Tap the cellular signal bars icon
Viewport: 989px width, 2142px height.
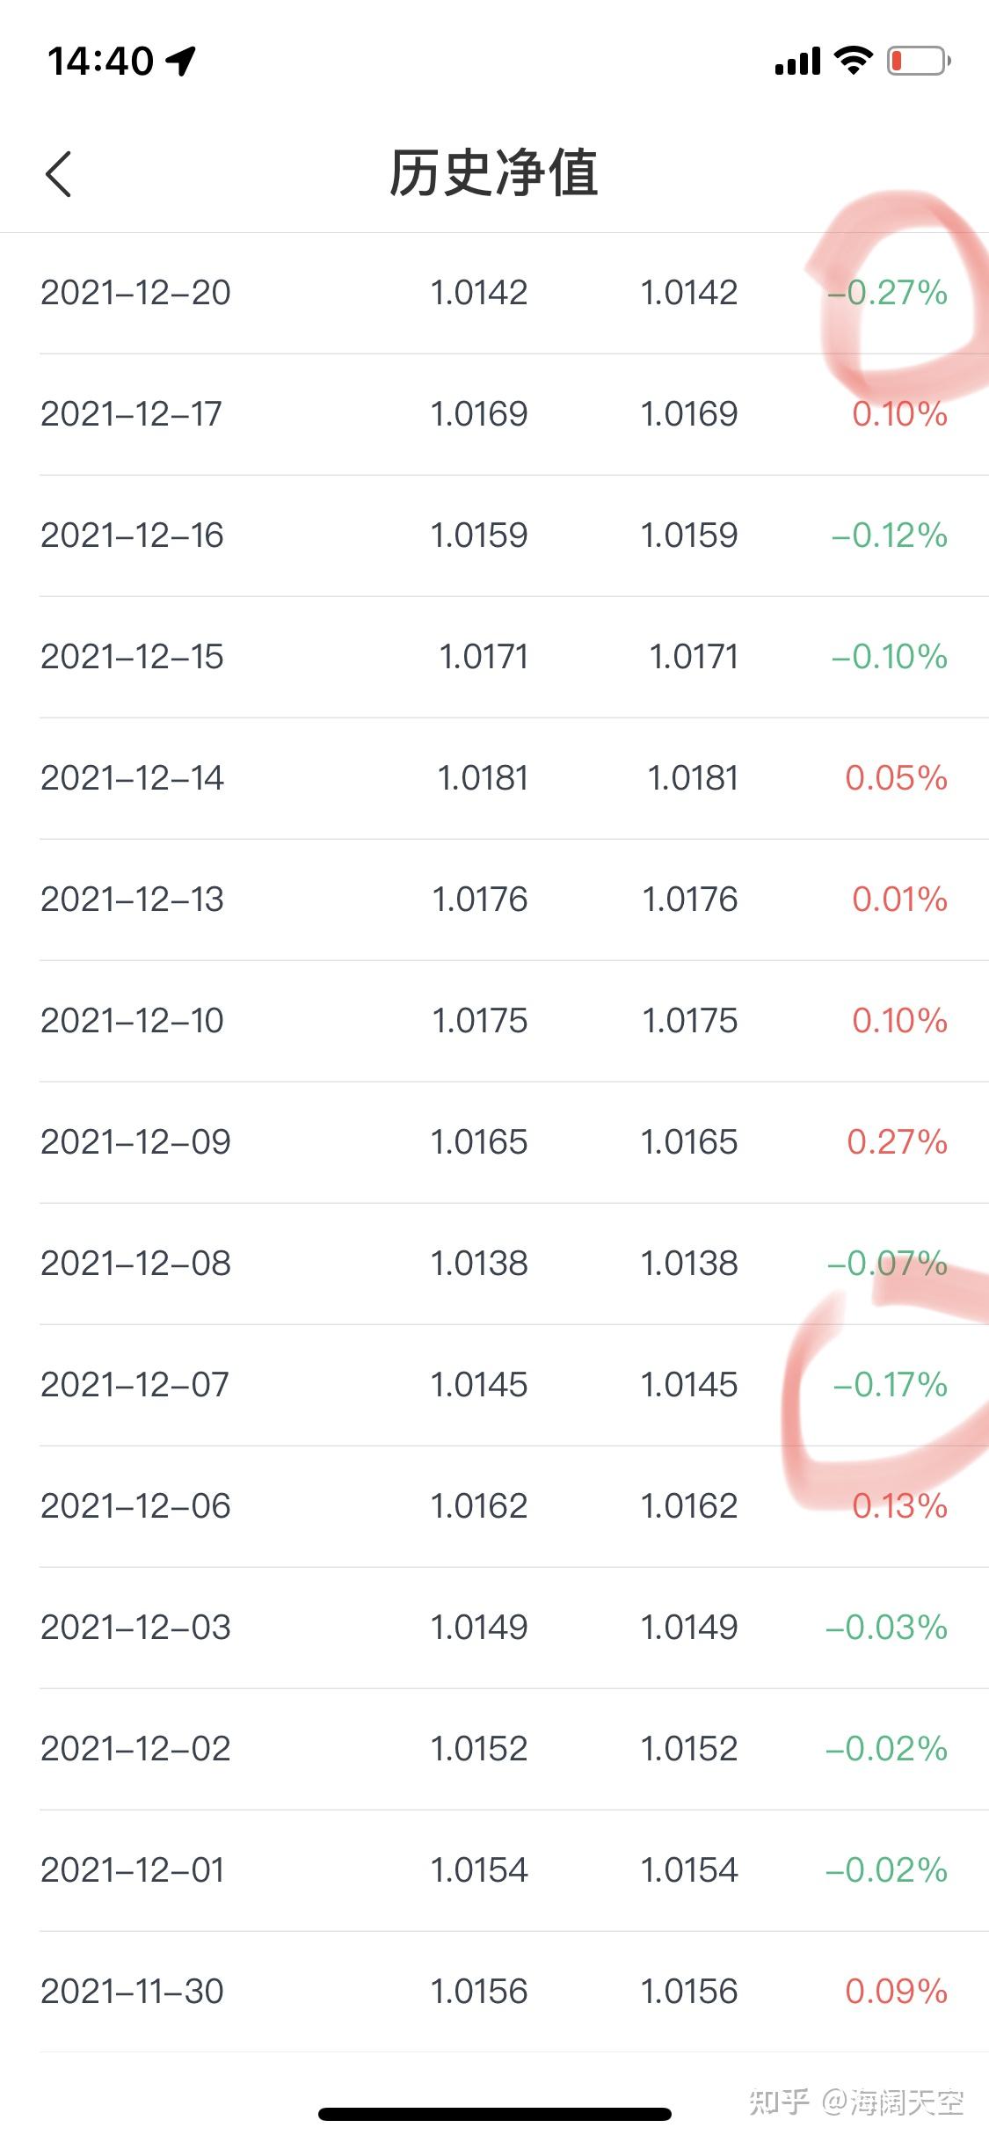(x=797, y=62)
